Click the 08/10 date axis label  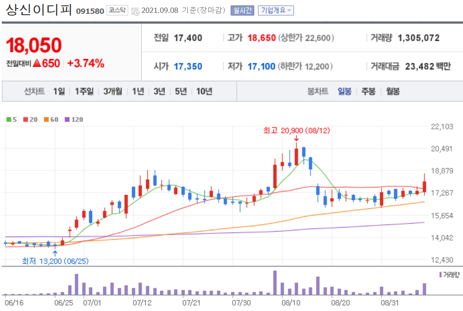(x=291, y=303)
